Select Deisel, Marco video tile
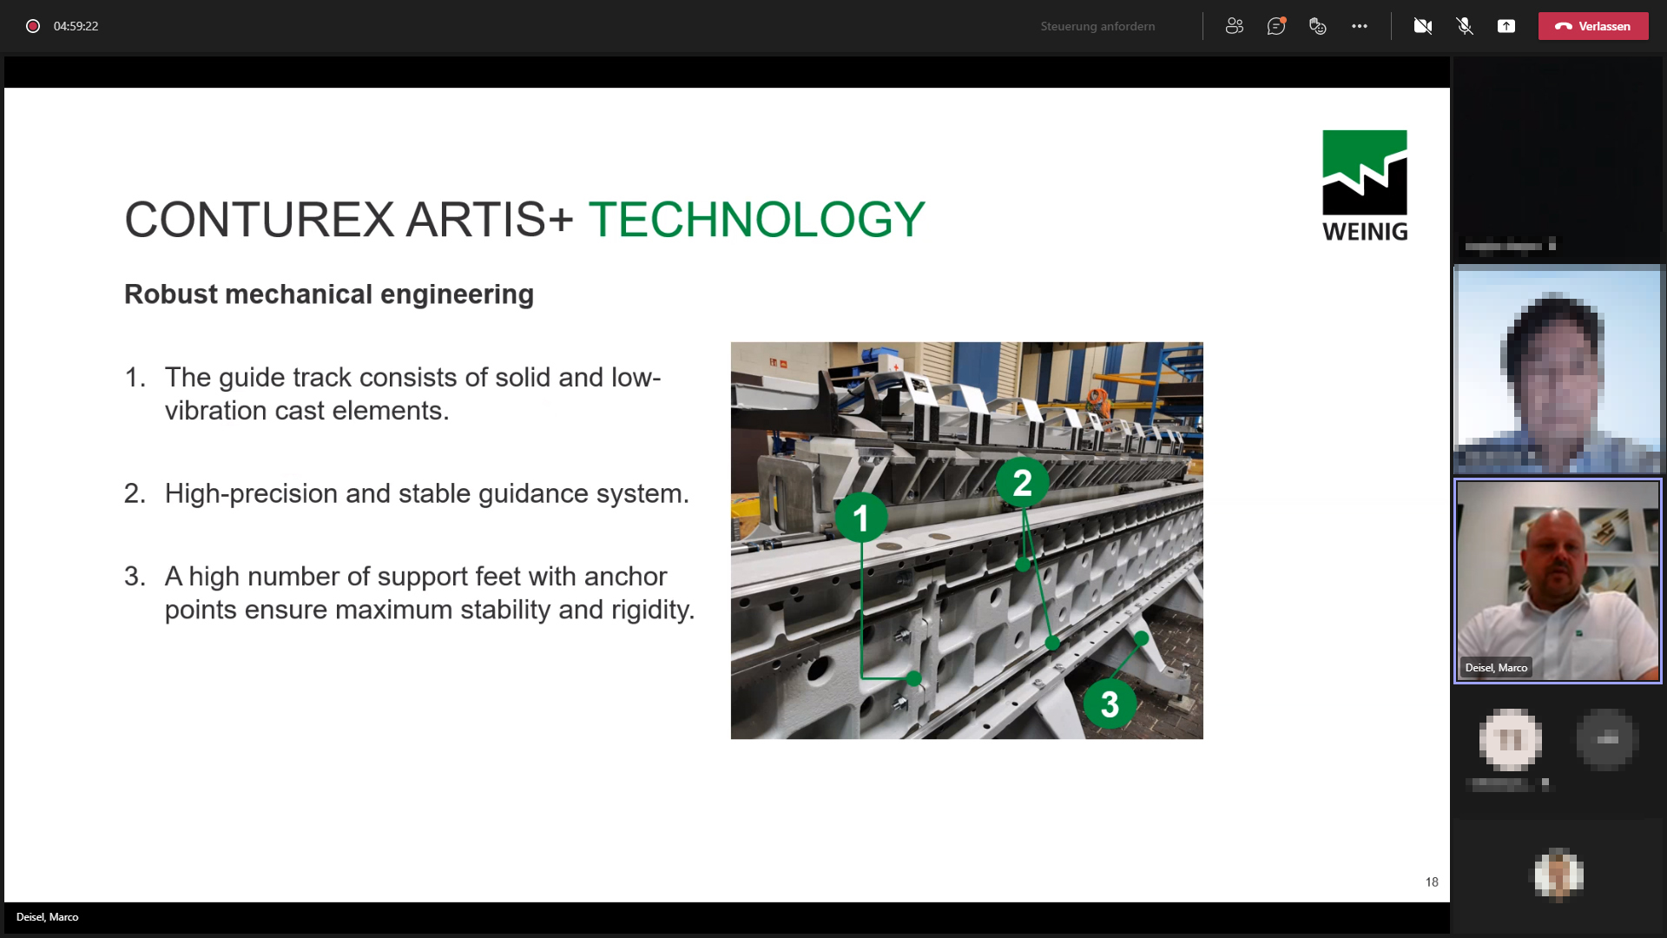1667x938 pixels. coord(1558,581)
